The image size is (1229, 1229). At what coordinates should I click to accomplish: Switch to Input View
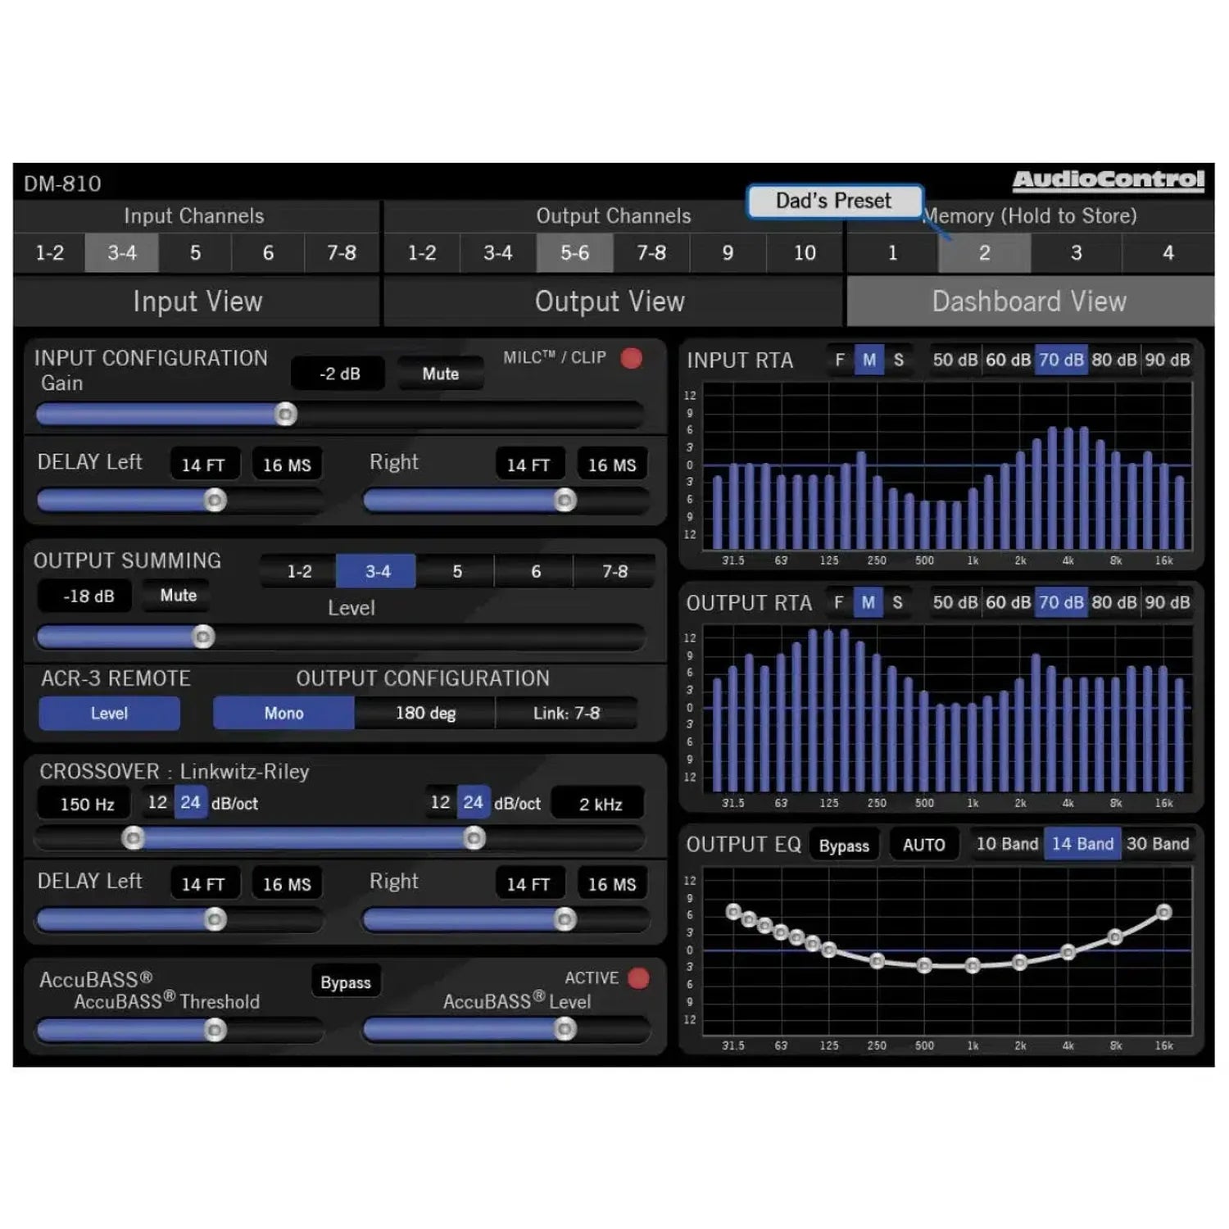click(197, 302)
